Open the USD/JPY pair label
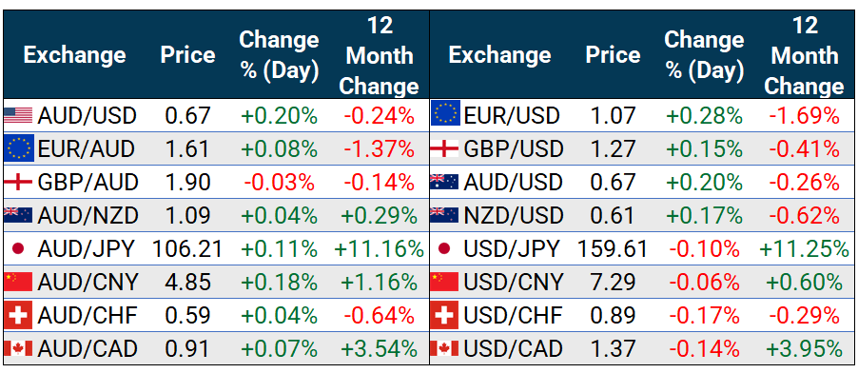 click(x=512, y=249)
